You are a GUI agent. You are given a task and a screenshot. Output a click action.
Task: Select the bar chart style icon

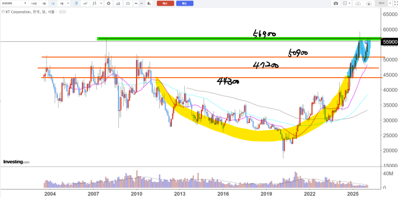coord(94,3)
